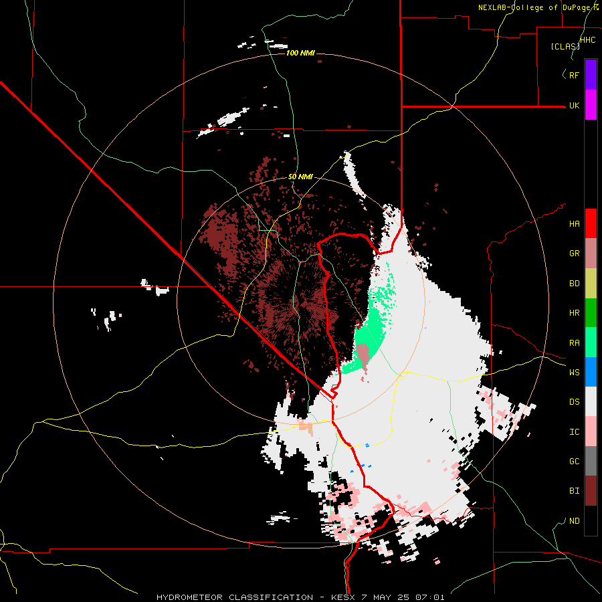Select the GR graupel legend color

pos(591,254)
